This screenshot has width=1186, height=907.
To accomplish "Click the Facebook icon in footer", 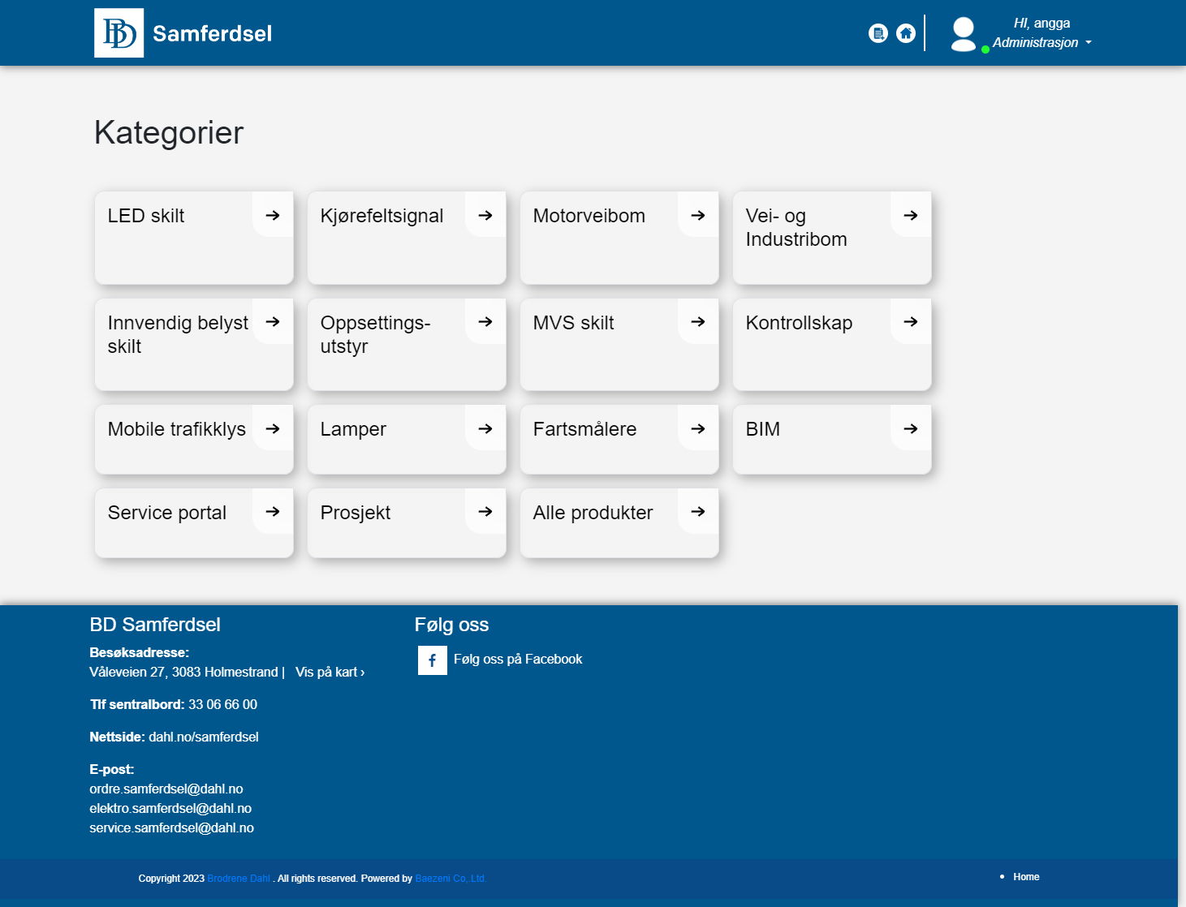I will click(x=432, y=660).
